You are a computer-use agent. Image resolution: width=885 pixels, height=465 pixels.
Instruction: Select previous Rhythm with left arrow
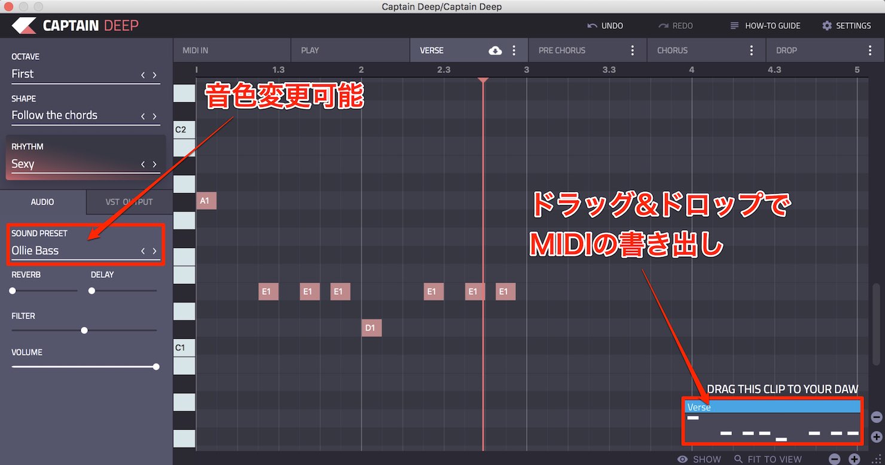tap(143, 164)
